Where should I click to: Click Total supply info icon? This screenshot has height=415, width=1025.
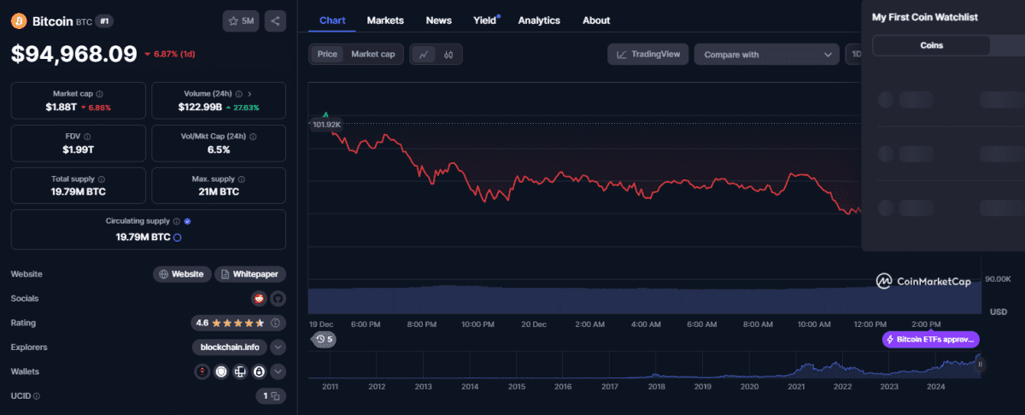point(102,178)
